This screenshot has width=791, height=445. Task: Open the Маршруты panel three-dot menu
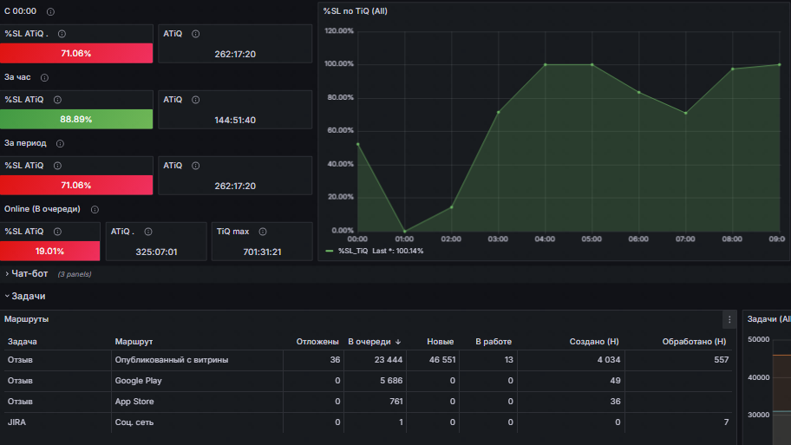729,319
